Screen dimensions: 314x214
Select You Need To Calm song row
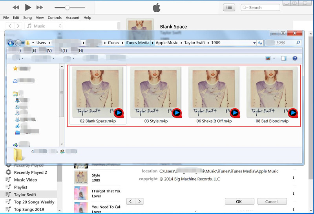(x=97, y=208)
